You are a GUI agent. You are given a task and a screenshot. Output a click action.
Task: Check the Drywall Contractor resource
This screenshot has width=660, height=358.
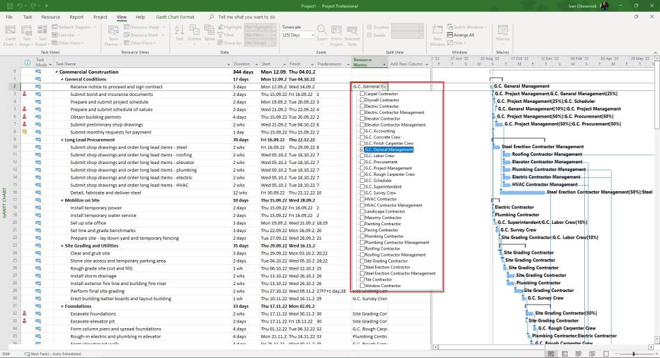(363, 100)
